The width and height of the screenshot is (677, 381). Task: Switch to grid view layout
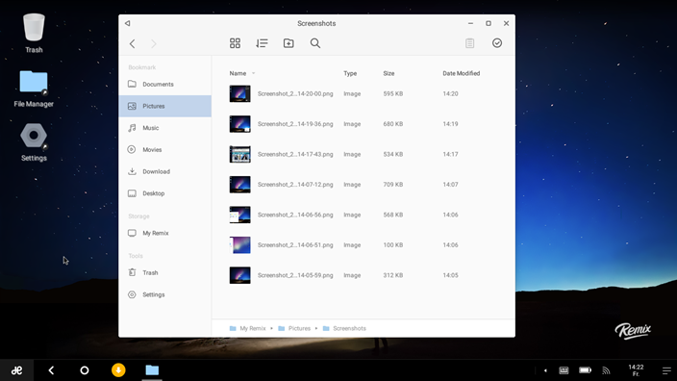pyautogui.click(x=235, y=43)
